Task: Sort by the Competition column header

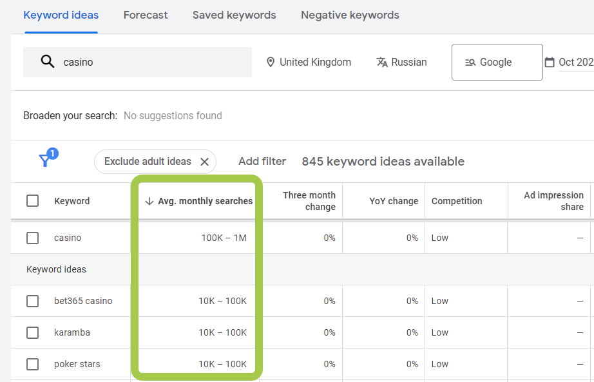Action: click(x=457, y=201)
